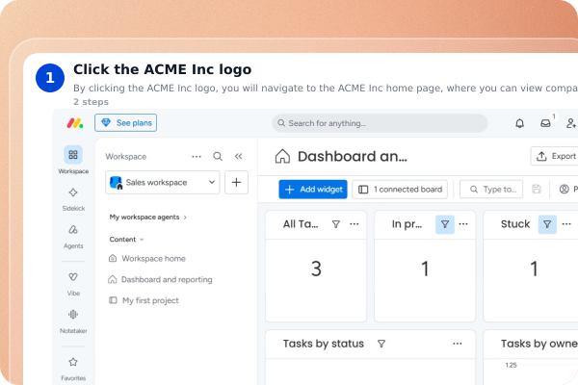
Task: Click the Workspace panel heading
Action: click(125, 157)
